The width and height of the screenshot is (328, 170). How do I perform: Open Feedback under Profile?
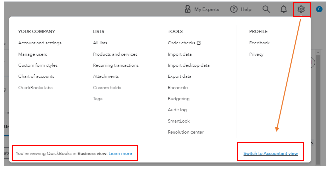[x=259, y=43]
